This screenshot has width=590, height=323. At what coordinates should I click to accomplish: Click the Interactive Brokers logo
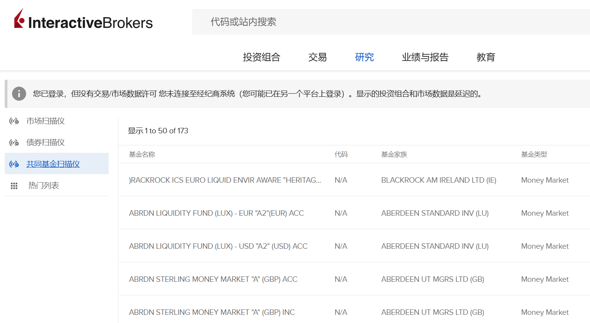tap(83, 20)
